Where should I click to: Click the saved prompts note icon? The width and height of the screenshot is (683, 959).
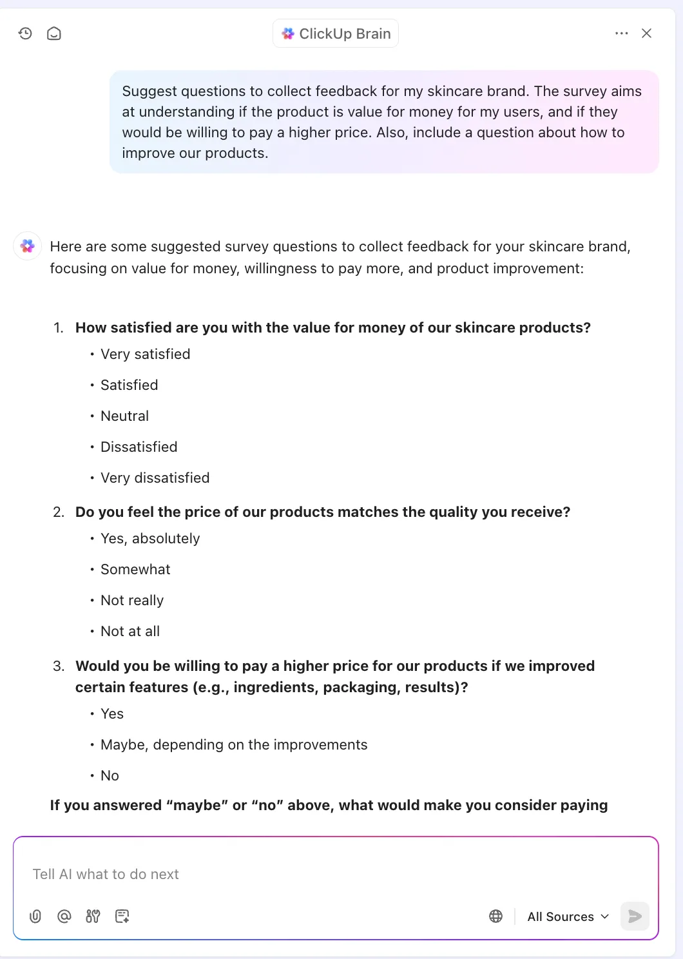coord(122,916)
